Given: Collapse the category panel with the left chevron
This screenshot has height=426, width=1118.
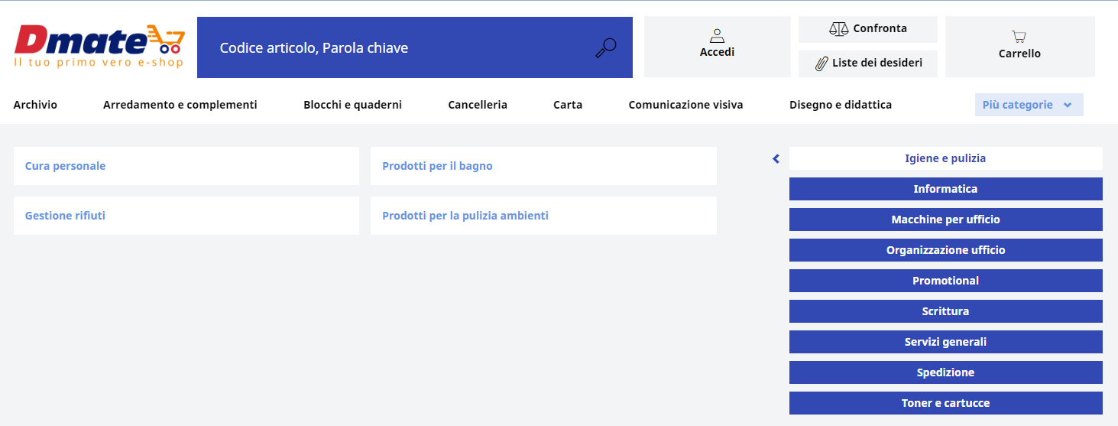Looking at the screenshot, I should pos(776,159).
